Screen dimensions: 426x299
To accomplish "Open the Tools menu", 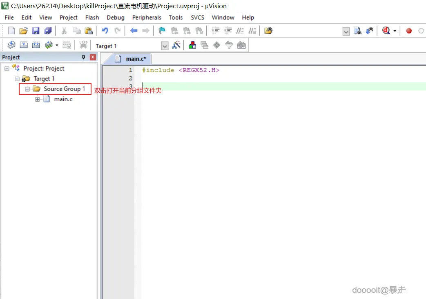I will [x=176, y=18].
